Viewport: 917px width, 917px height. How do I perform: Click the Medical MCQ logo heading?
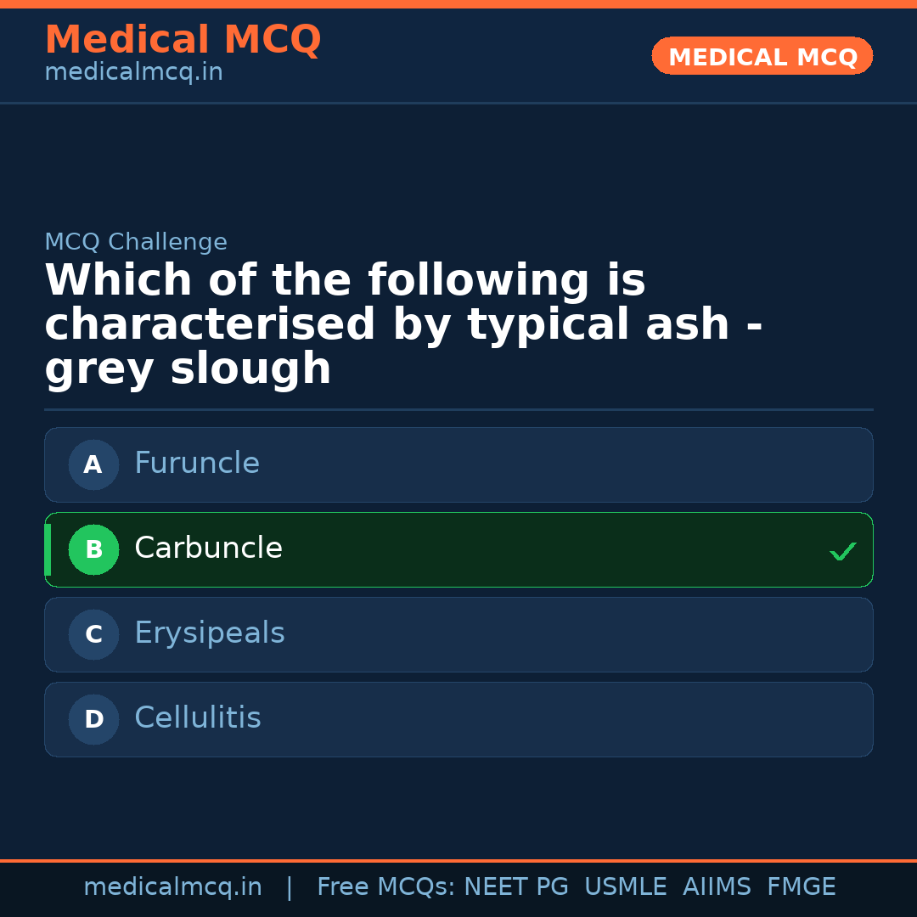[183, 40]
